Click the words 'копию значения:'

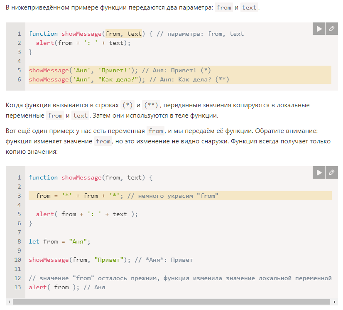click(32, 152)
